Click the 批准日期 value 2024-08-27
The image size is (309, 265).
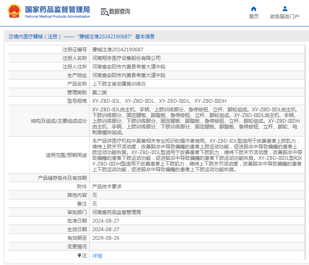[x=105, y=221]
